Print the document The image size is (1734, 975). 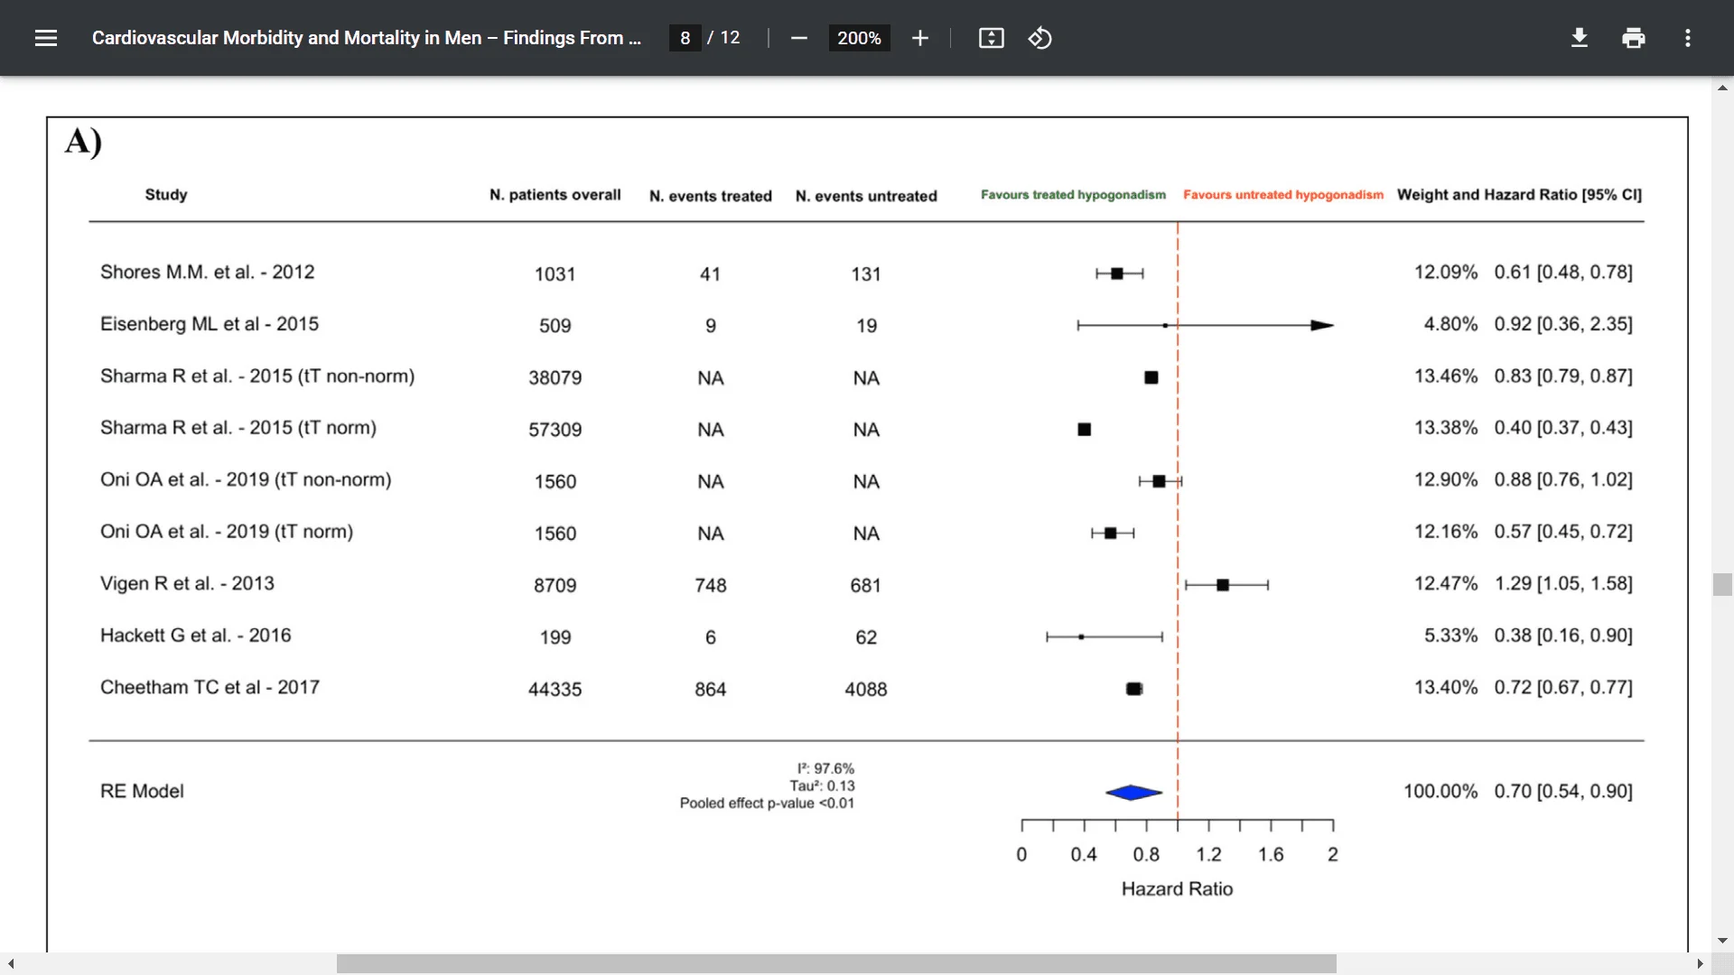coord(1634,38)
